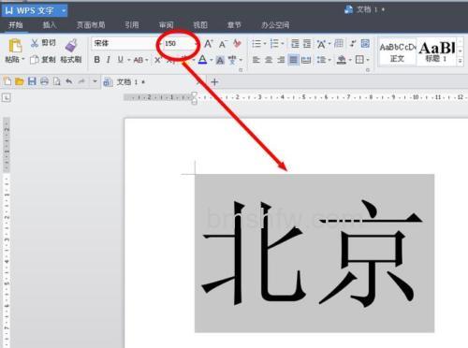Insert a bulleted list
Screen dimensions: 468x348
(256, 44)
